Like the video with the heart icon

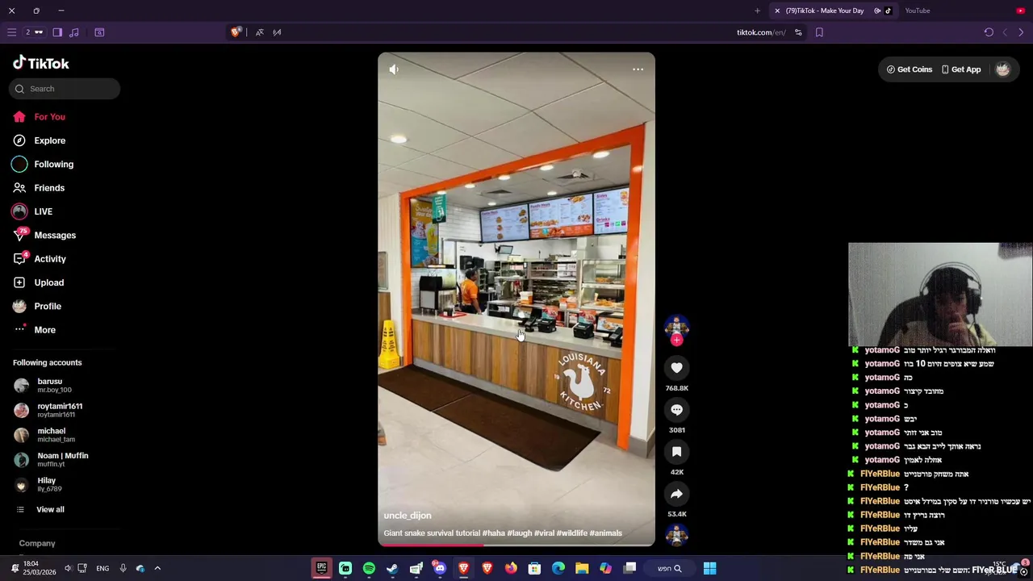click(676, 368)
